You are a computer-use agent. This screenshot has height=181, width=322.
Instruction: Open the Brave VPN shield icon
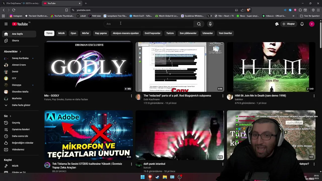tap(313, 10)
